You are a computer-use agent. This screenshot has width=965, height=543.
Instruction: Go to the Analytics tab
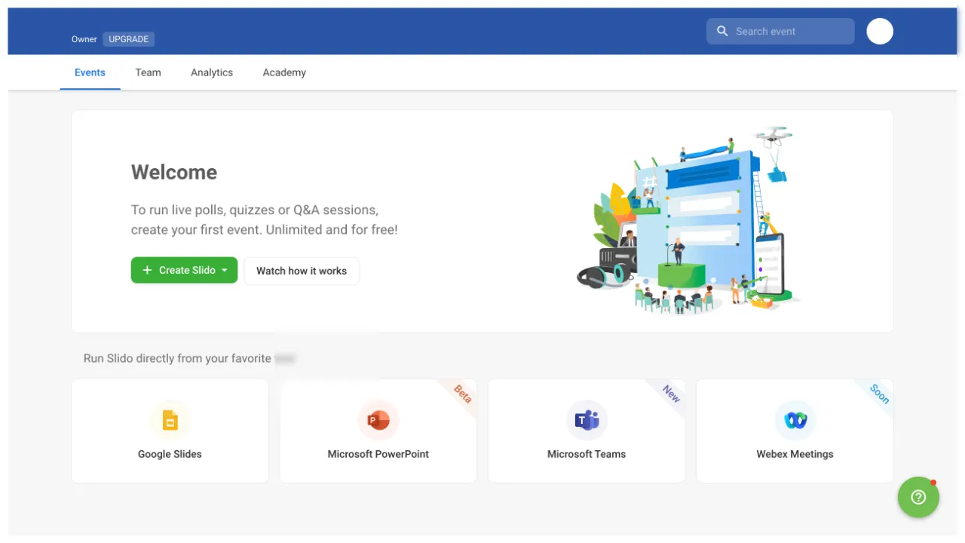click(x=212, y=72)
